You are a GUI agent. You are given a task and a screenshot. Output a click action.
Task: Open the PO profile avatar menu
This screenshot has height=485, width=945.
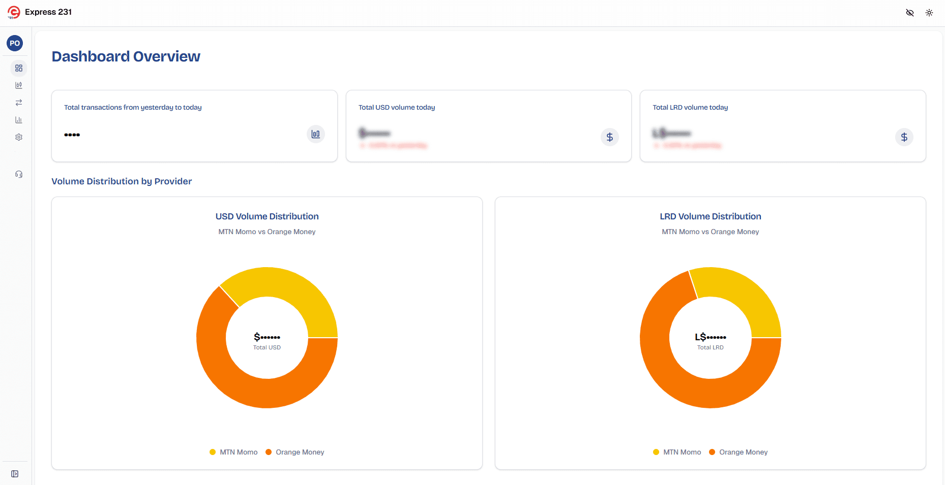pos(14,43)
